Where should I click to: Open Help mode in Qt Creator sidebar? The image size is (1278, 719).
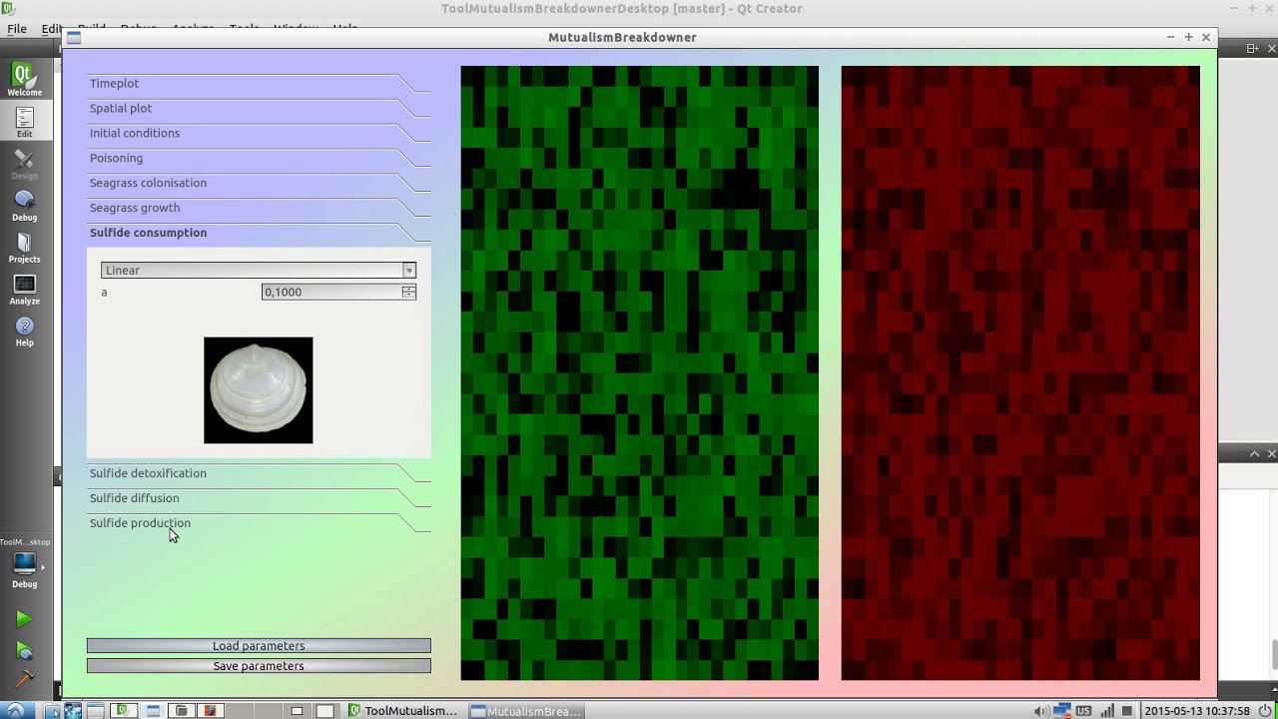coord(24,332)
